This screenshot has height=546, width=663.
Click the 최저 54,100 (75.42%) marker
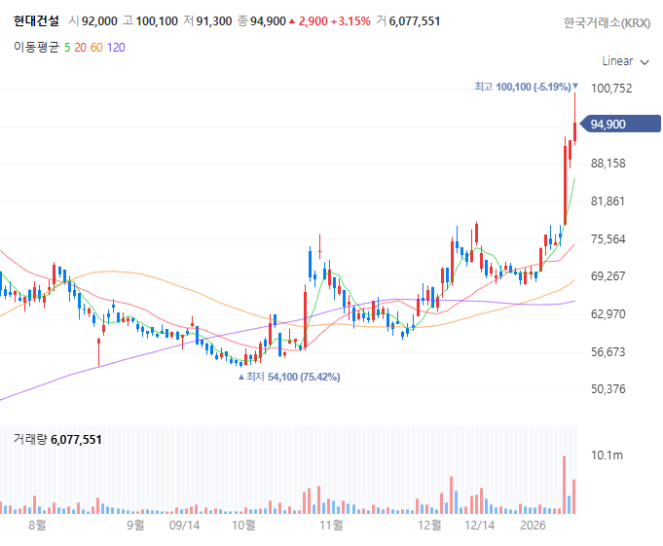coord(289,377)
